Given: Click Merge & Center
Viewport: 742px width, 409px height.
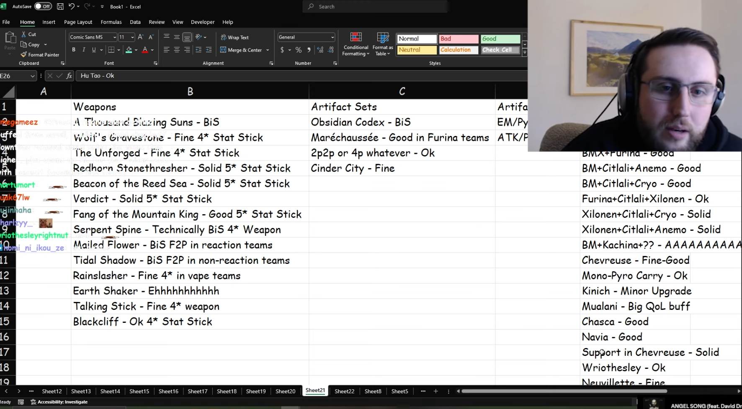Looking at the screenshot, I should (241, 50).
